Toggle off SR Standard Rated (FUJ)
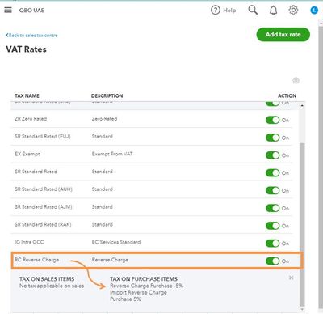 [272, 138]
